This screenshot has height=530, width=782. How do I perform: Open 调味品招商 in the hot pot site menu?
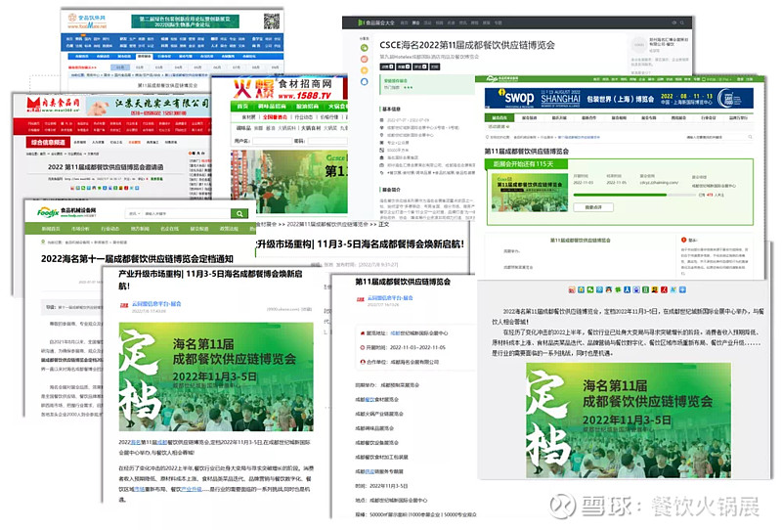pyautogui.click(x=273, y=107)
